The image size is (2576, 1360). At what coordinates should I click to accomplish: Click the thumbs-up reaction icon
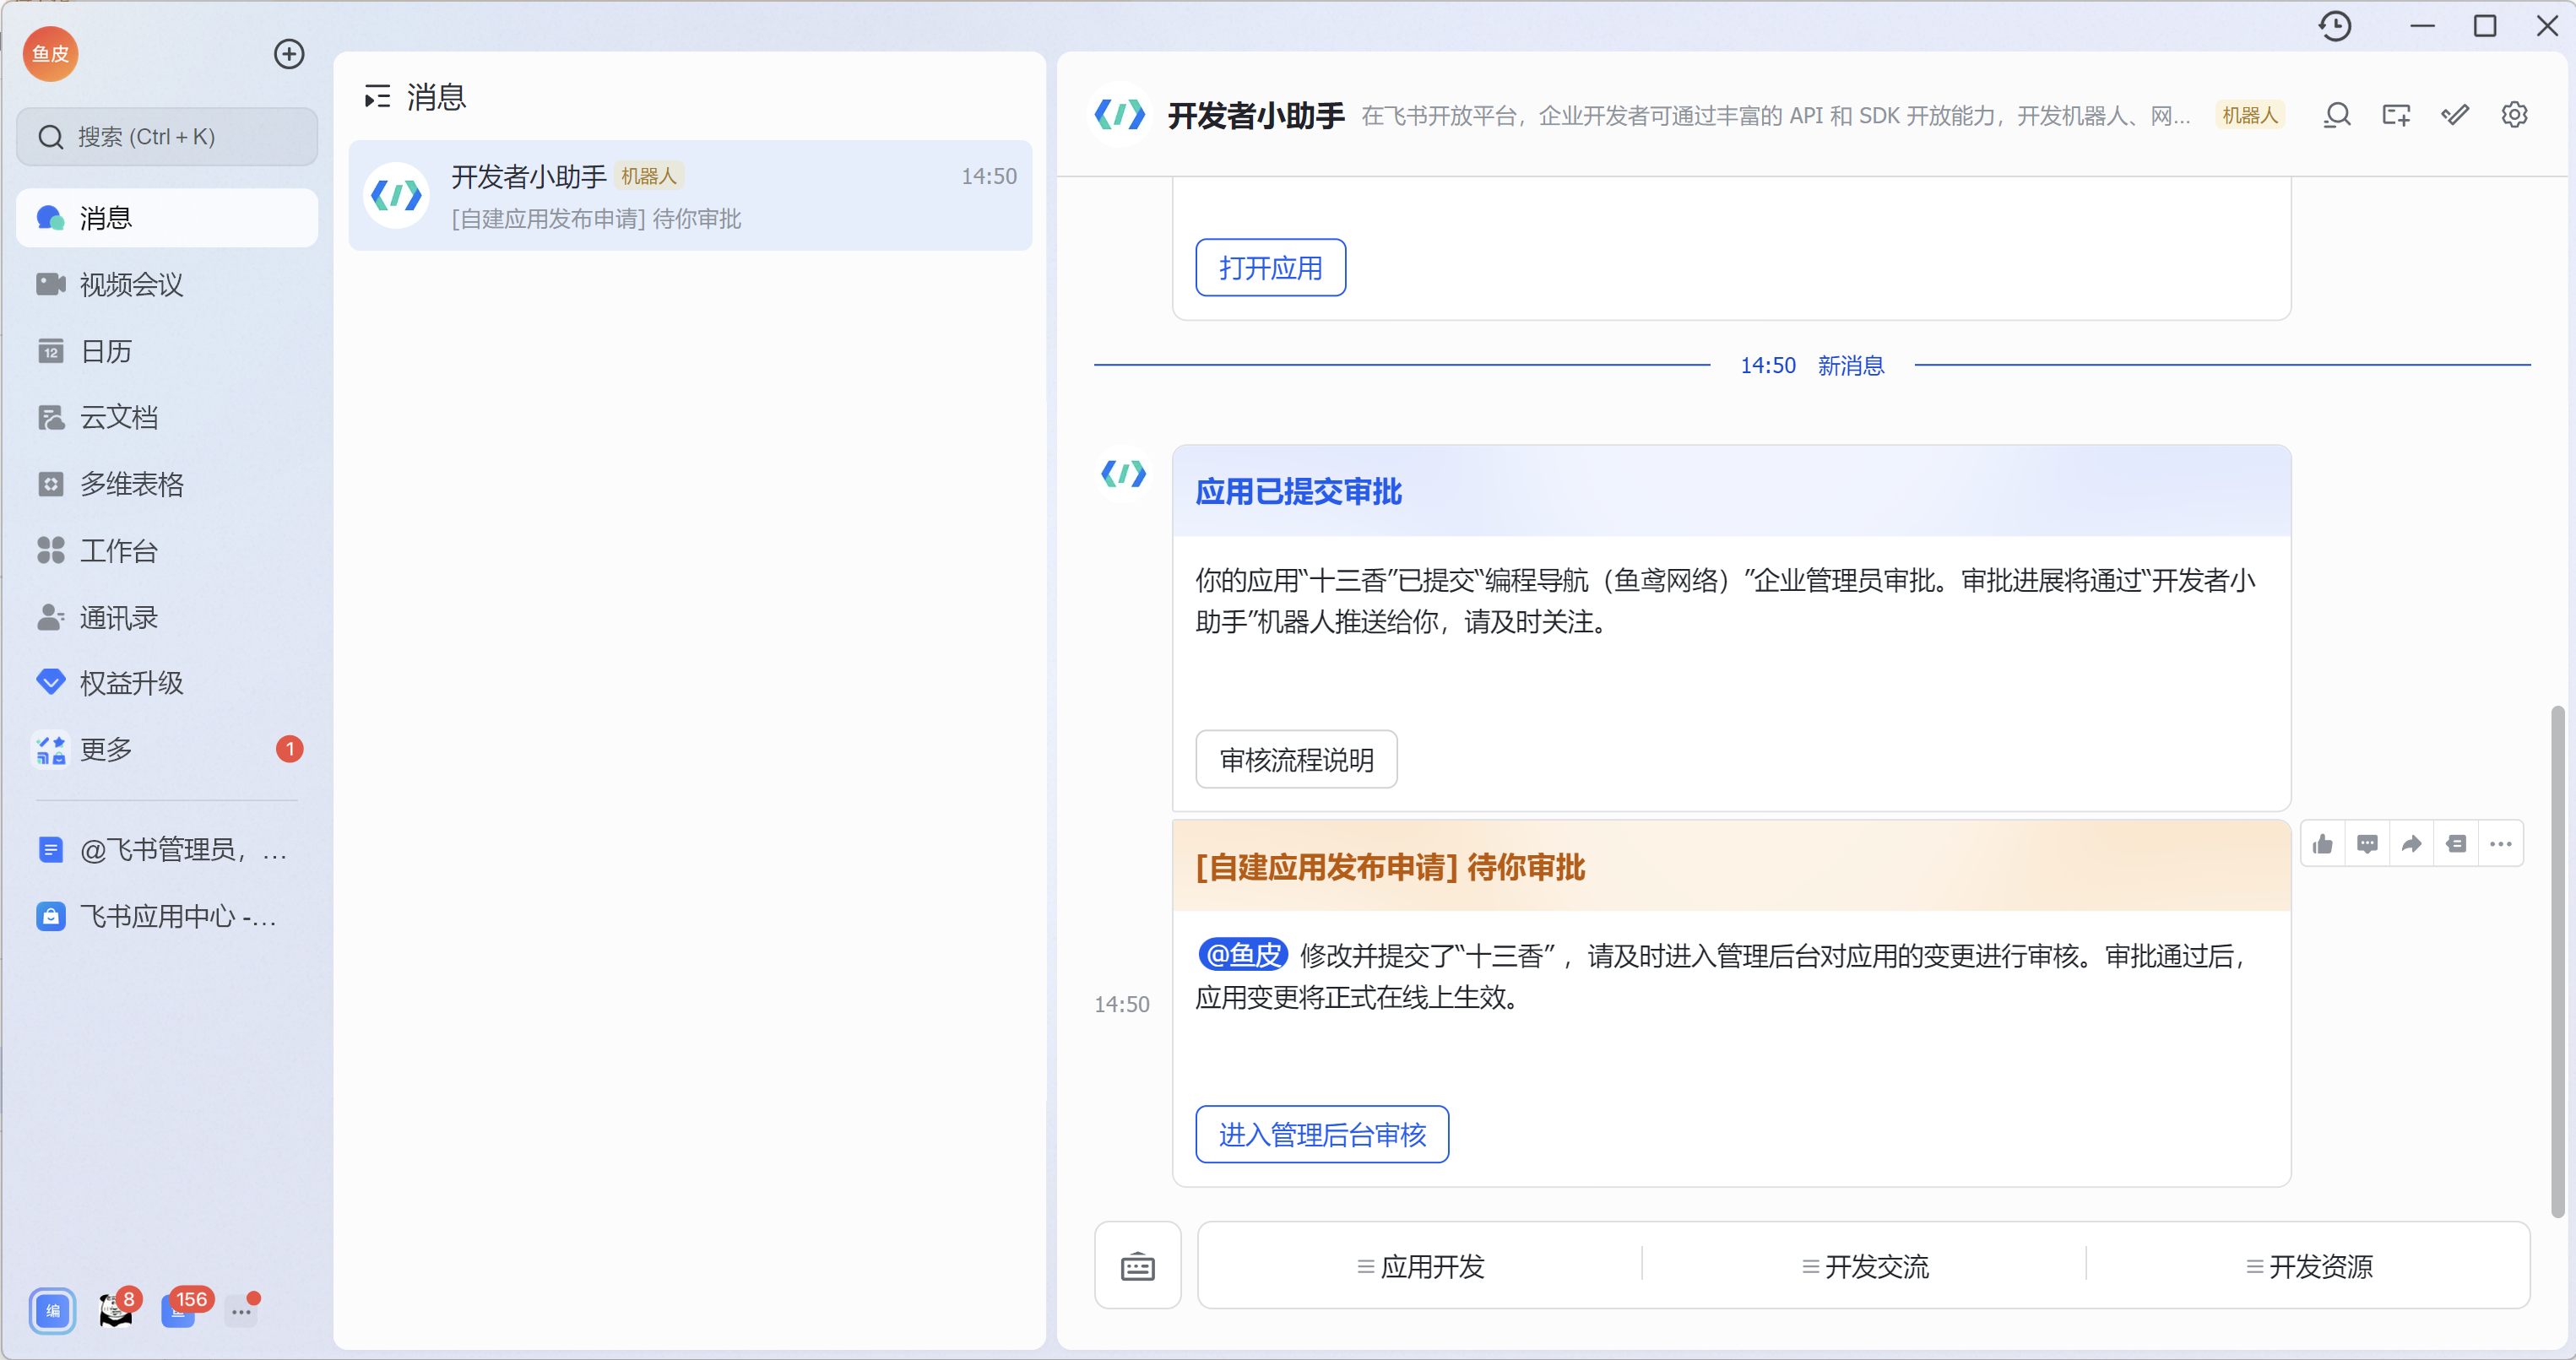pyautogui.click(x=2322, y=844)
